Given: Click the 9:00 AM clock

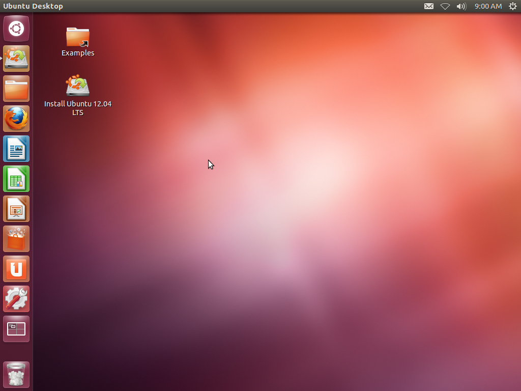Looking at the screenshot, I should pyautogui.click(x=488, y=6).
